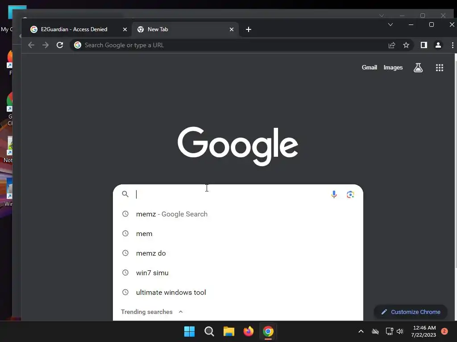
Task: Bookmark this tab with the star icon
Action: point(406,45)
